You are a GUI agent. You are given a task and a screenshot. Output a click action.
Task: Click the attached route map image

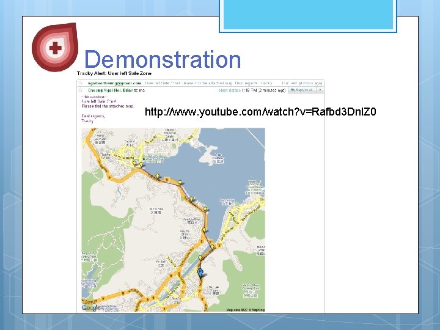(x=173, y=220)
